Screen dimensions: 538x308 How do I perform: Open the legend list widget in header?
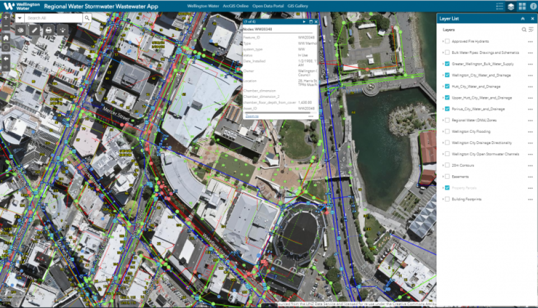[x=499, y=6]
